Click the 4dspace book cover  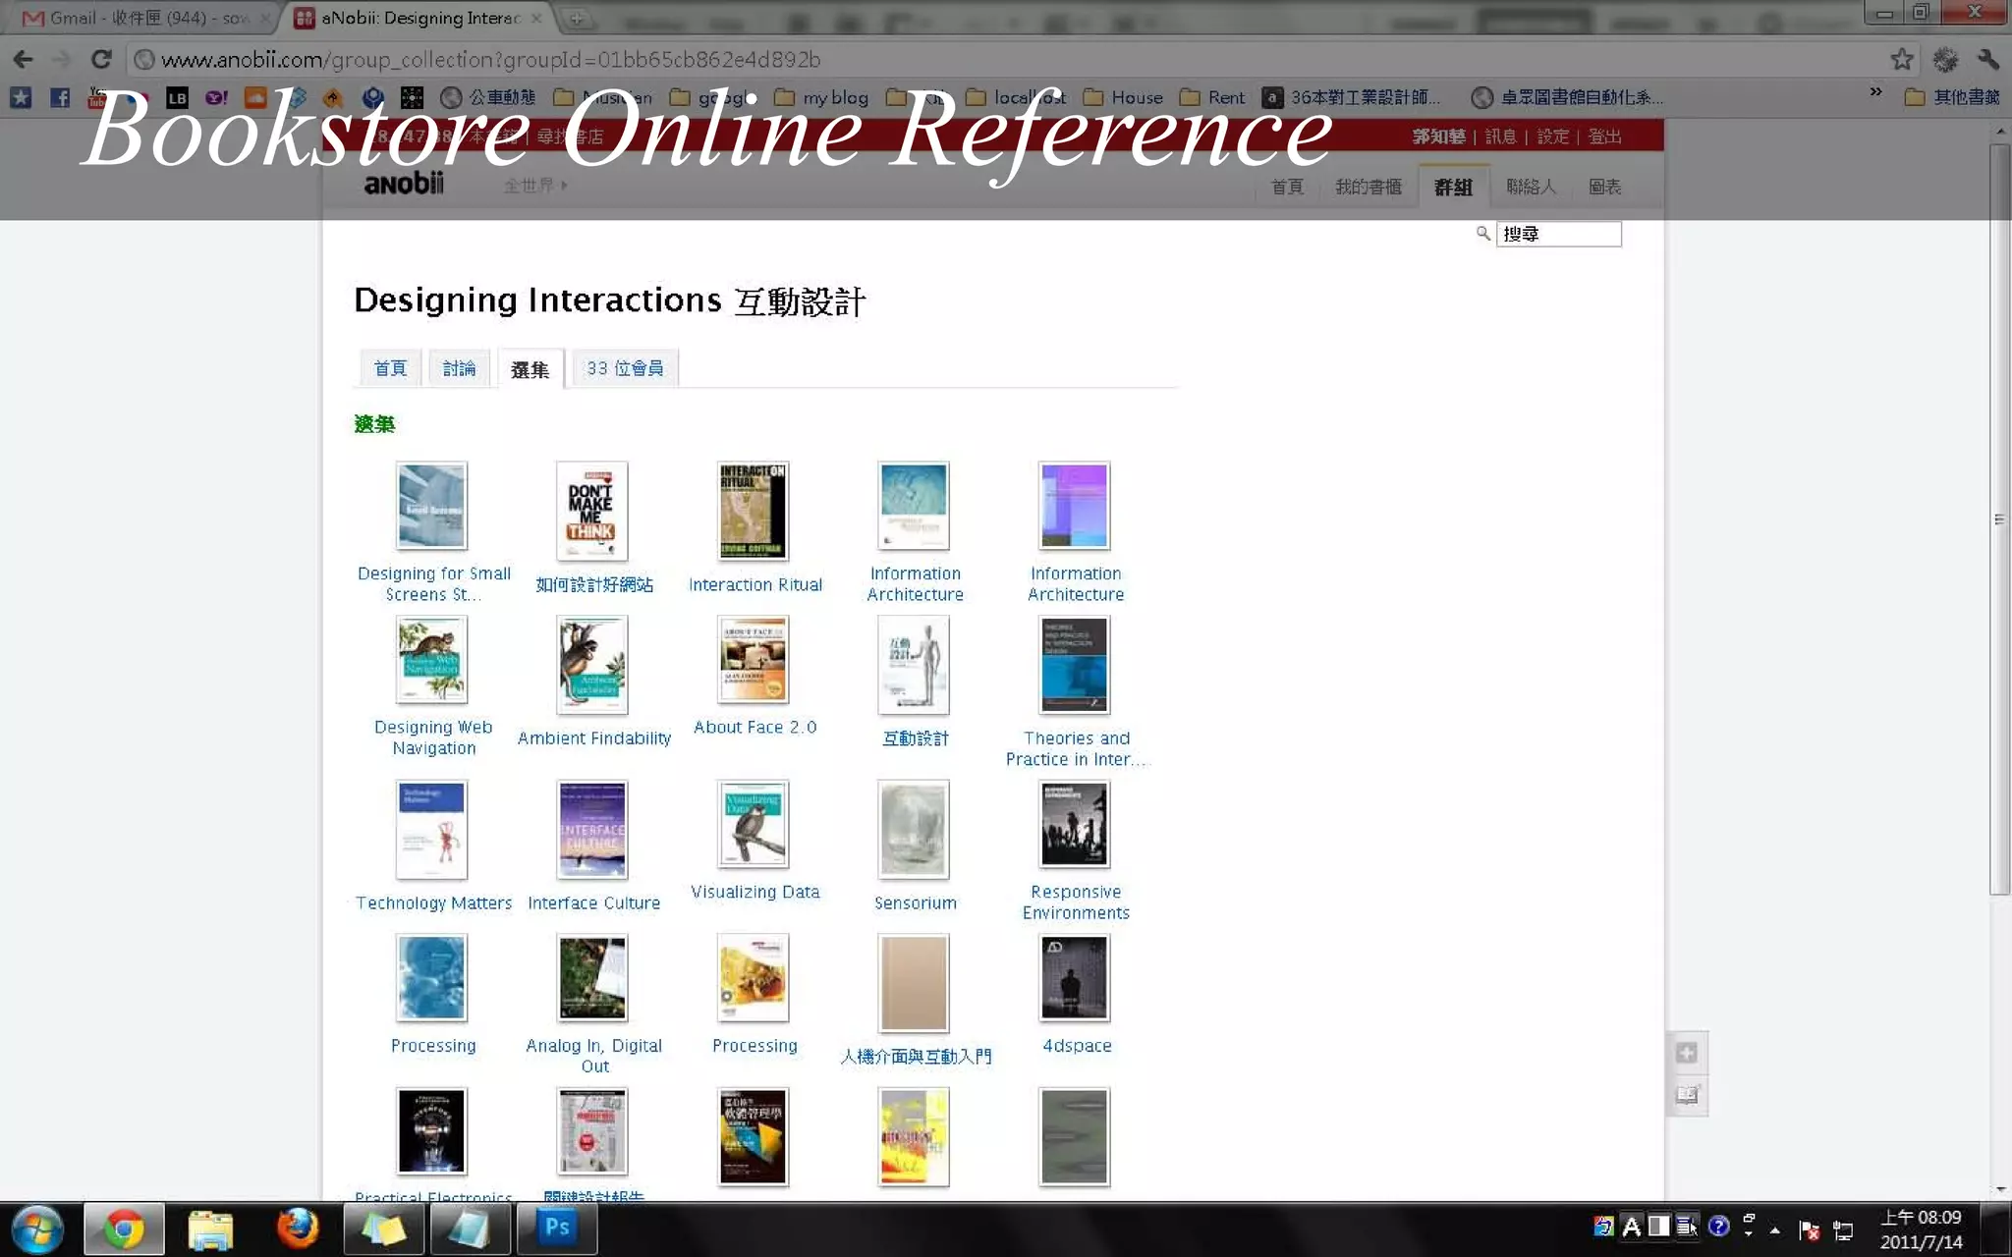1074,978
